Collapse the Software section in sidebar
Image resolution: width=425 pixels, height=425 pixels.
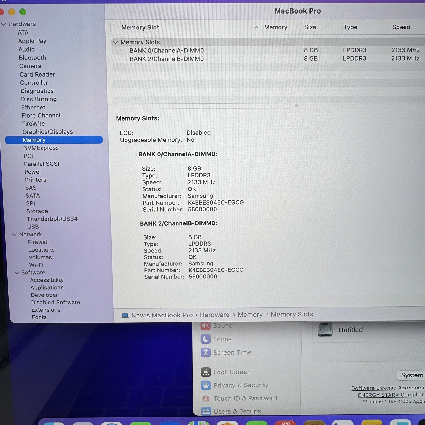[16, 273]
